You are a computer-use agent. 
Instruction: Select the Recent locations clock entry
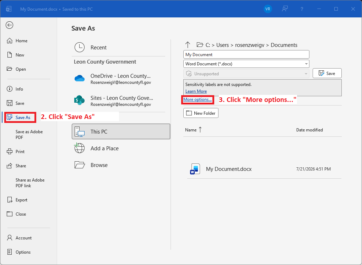118,48
